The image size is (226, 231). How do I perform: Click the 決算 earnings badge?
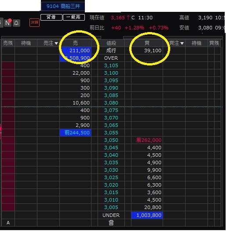click(34, 22)
